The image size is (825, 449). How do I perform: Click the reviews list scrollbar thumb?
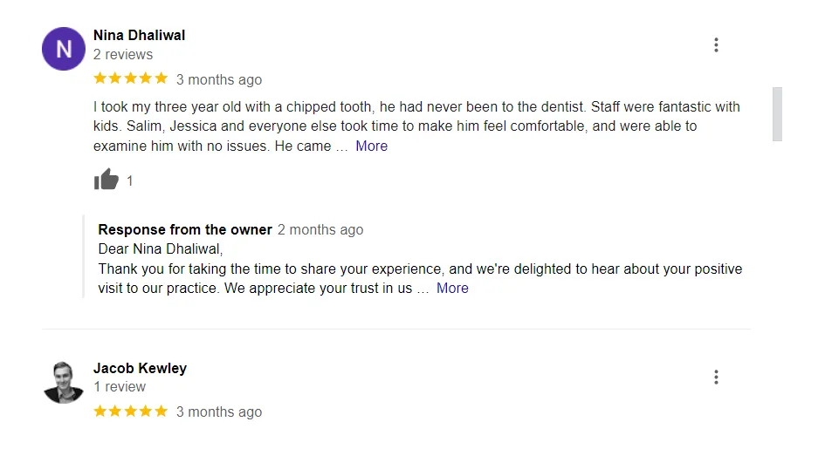coord(777,113)
